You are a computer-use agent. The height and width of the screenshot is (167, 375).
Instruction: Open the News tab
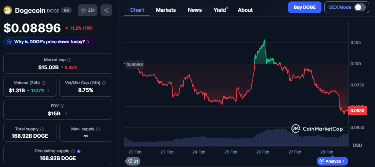point(195,10)
